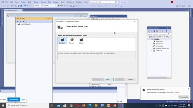Open Live Share

[181, 6]
